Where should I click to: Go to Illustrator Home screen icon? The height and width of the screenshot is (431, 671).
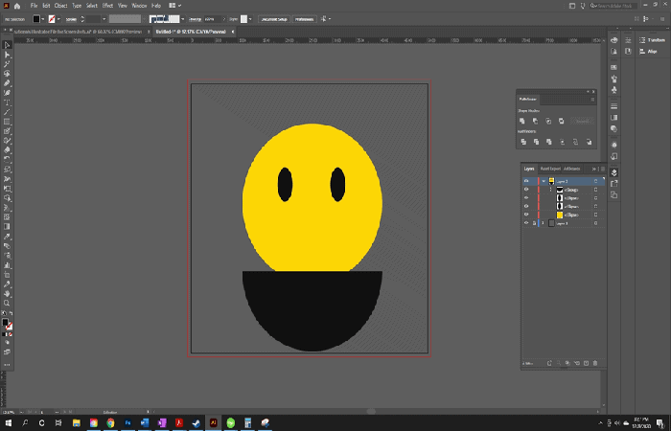(17, 6)
